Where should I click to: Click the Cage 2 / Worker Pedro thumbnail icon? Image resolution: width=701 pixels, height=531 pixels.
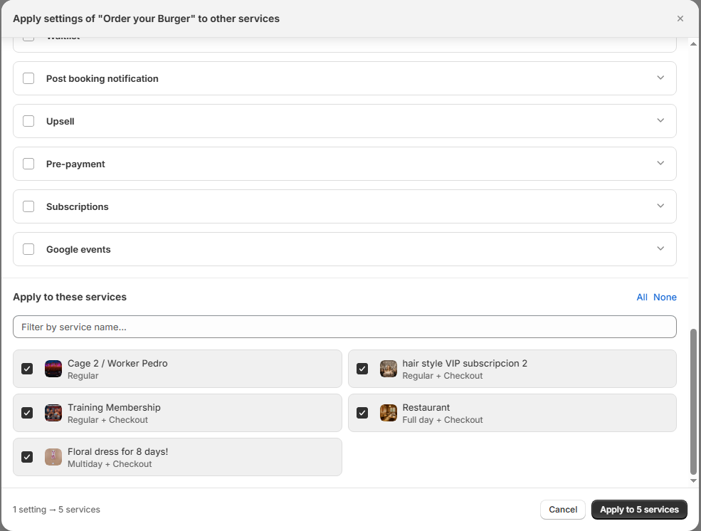pyautogui.click(x=53, y=369)
